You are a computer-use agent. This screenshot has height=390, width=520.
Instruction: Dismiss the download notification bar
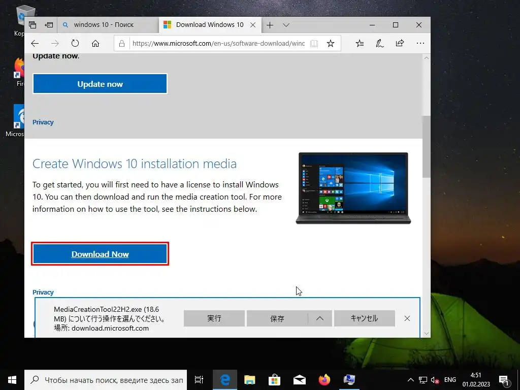407,318
